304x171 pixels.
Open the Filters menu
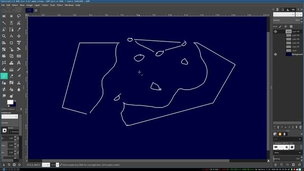click(x=60, y=5)
